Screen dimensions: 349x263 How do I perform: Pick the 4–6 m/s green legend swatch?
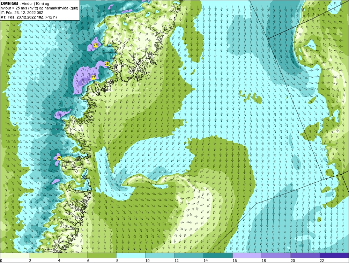coord(73,255)
